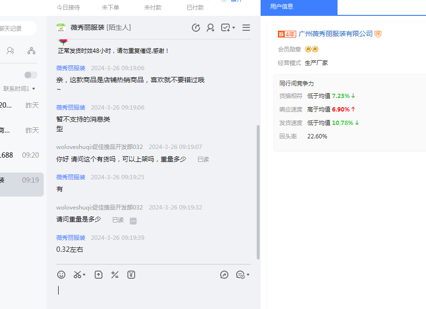Click the upload file icon
This screenshot has width=426, height=309.
[98, 275]
